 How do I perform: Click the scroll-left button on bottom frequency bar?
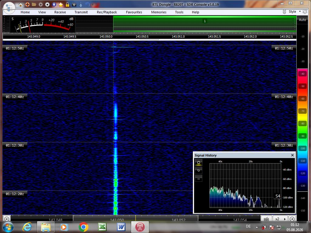[7, 219]
